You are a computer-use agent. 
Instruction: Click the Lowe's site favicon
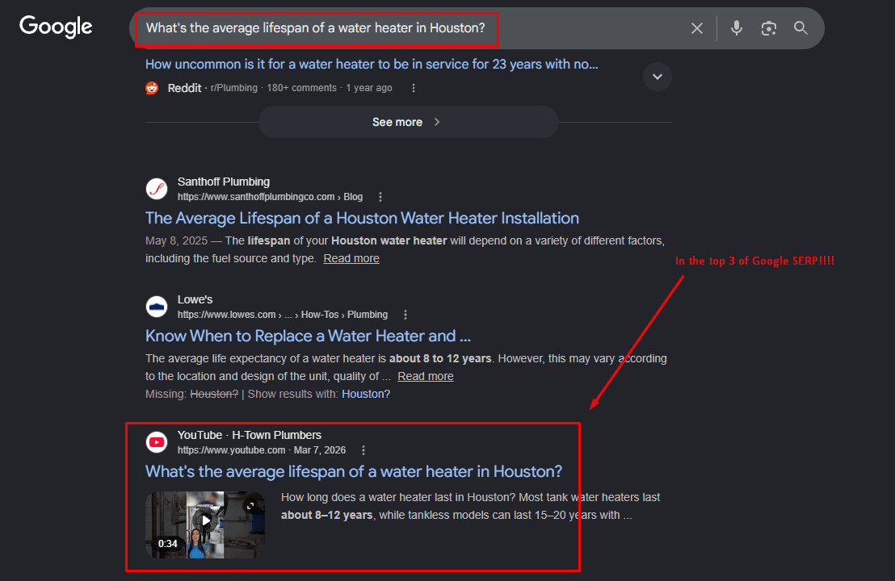click(x=157, y=307)
